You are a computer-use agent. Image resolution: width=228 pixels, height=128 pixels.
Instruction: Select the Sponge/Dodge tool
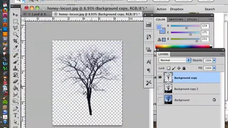click(x=15, y=101)
